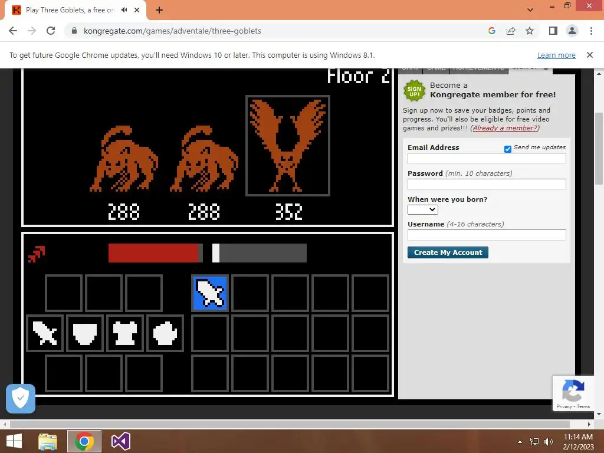Image resolution: width=604 pixels, height=453 pixels.
Task: Click the page vertical scrollbar
Action: tap(599, 148)
